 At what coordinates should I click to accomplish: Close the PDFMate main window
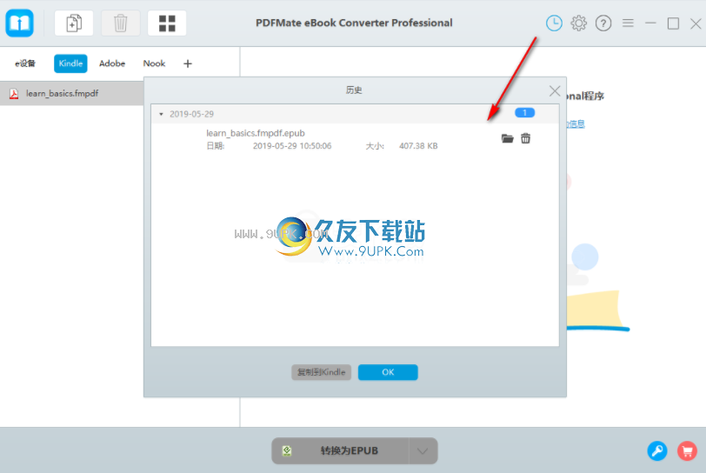696,23
